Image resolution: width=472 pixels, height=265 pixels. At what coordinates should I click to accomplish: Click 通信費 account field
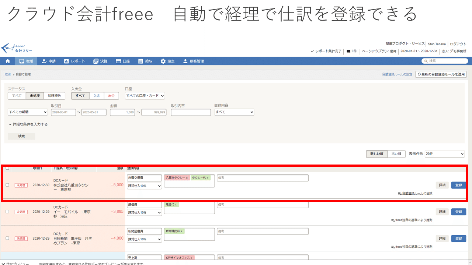[x=145, y=205]
